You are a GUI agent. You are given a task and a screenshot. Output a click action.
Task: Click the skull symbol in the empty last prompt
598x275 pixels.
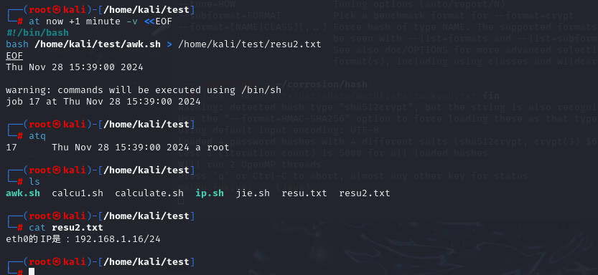click(57, 261)
